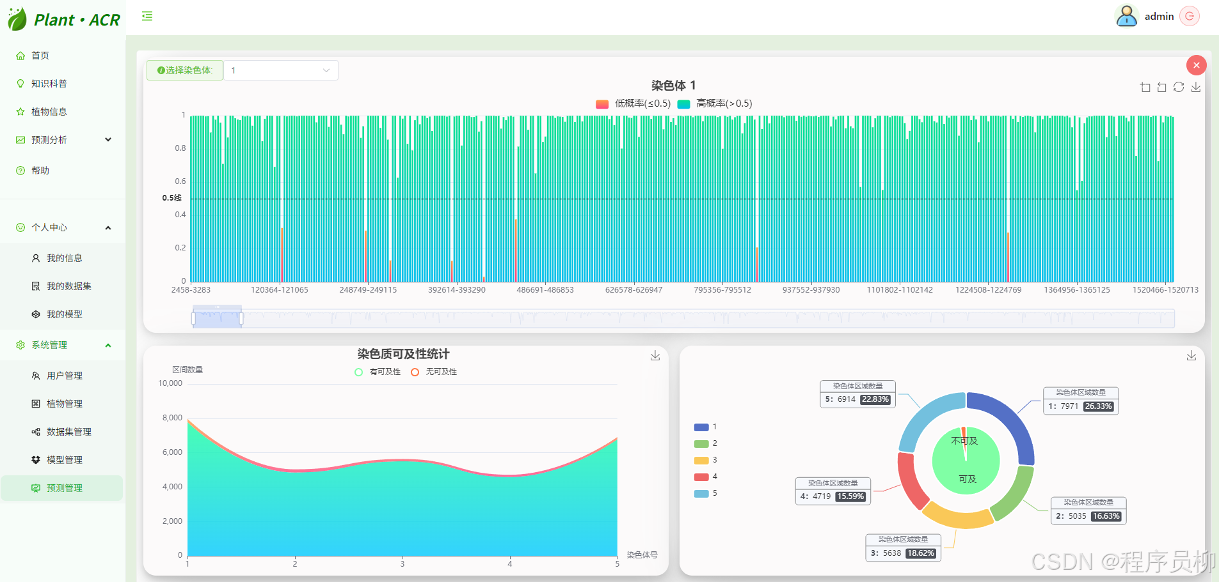Open the chromosome selection dropdown

pyautogui.click(x=281, y=70)
